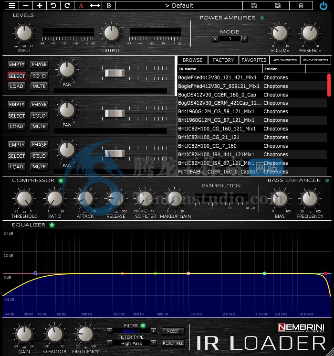Click the red IR list scrollbar
The height and width of the screenshot is (356, 334).
[329, 85]
